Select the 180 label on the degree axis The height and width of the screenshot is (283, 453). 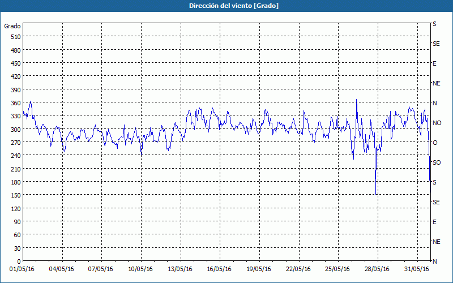click(x=16, y=182)
